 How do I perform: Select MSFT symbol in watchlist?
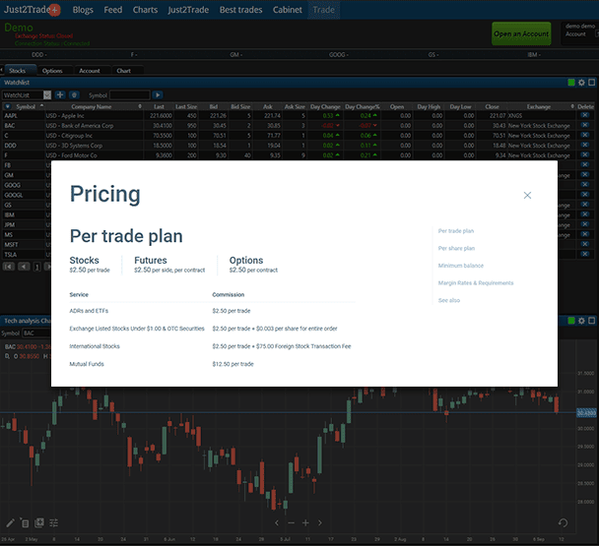point(11,245)
